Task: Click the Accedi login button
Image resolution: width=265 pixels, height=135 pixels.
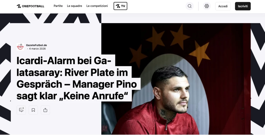Action: pos(223,6)
